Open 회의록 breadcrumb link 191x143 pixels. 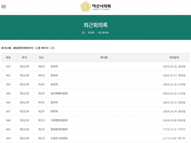[91, 33]
